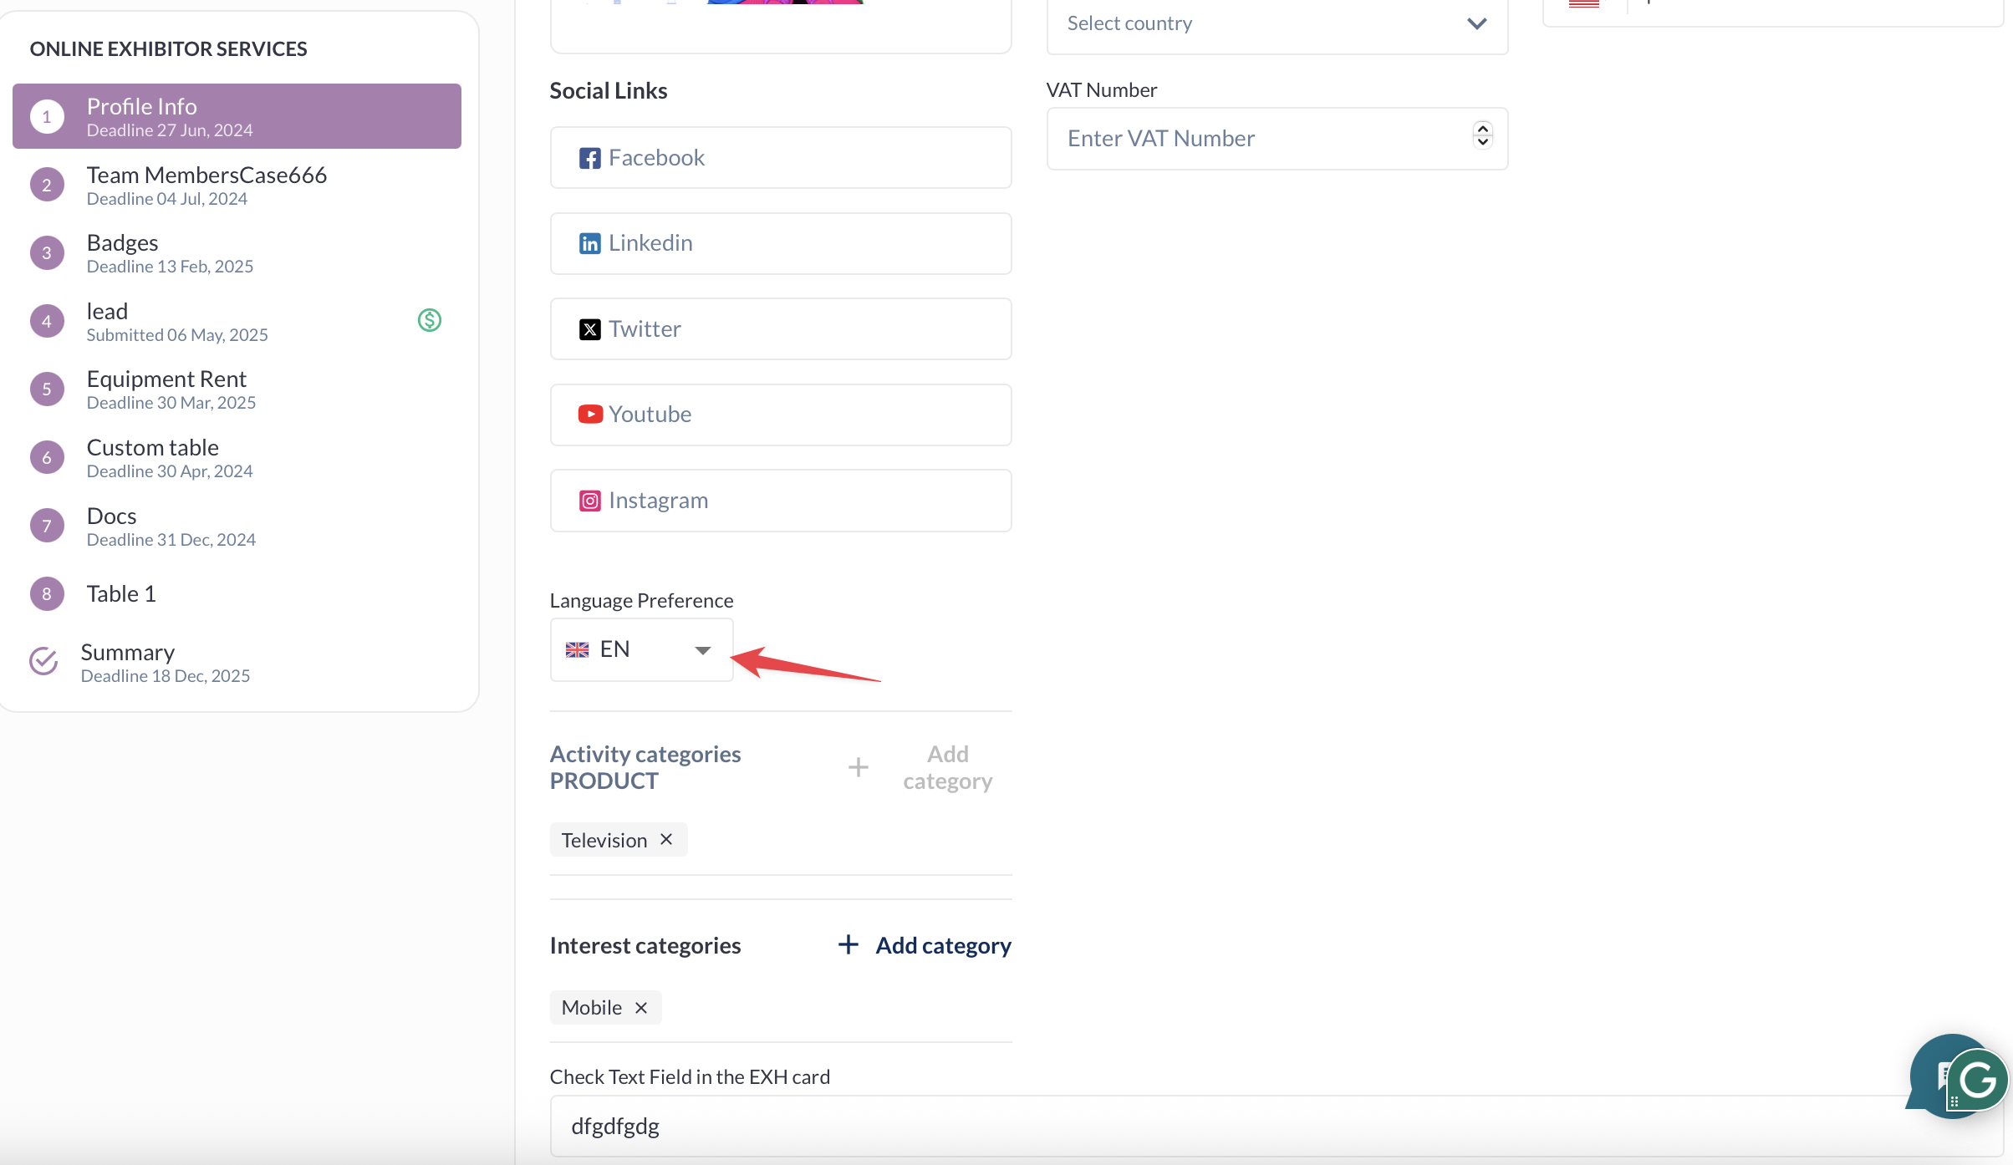This screenshot has width=2013, height=1165.
Task: Open the Grammarly widget icon
Action: pos(1978,1081)
